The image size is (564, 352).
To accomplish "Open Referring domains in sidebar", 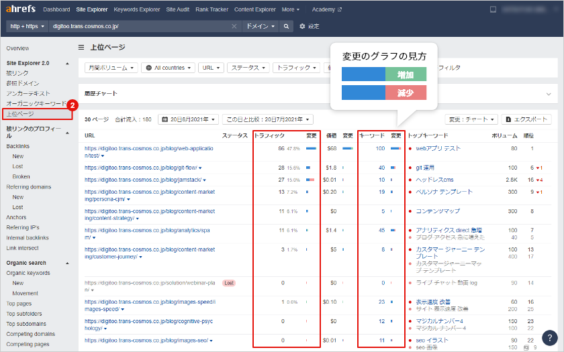I will click(x=28, y=187).
